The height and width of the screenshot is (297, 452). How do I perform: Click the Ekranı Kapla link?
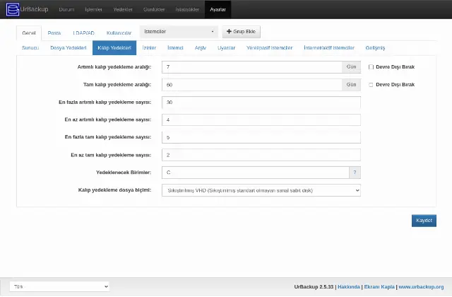pos(379,287)
